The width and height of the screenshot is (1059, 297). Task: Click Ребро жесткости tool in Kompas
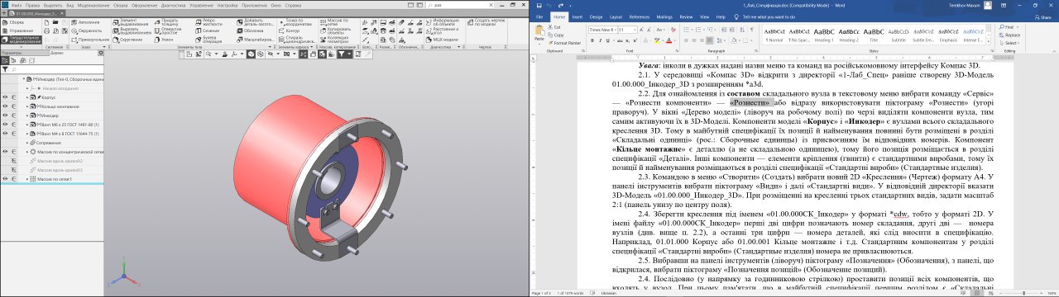pyautogui.click(x=208, y=22)
